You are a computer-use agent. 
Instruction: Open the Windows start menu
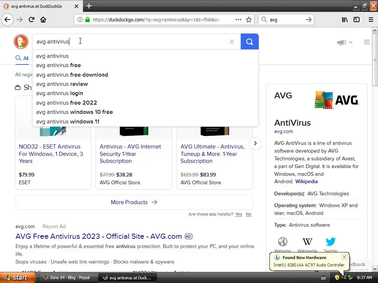click(17, 278)
